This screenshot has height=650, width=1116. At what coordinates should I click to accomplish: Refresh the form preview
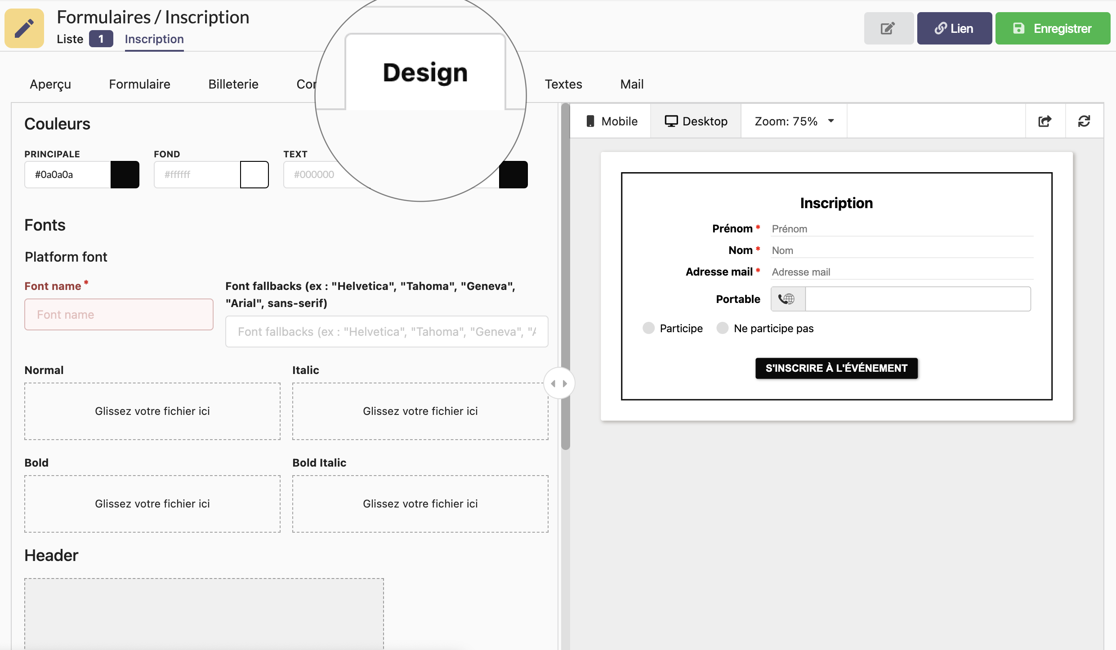click(x=1084, y=121)
